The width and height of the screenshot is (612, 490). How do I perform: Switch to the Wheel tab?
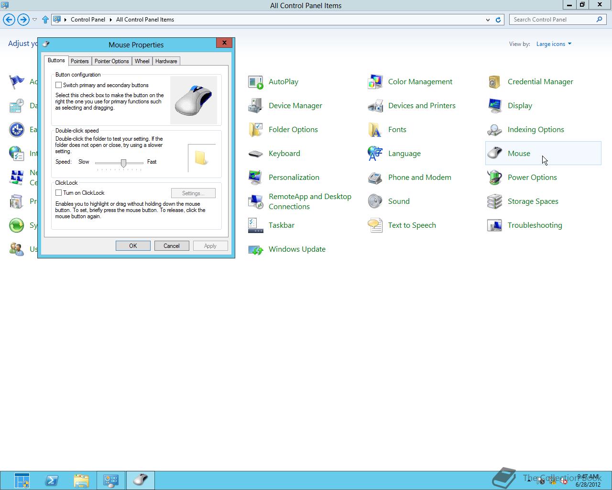[x=142, y=61]
